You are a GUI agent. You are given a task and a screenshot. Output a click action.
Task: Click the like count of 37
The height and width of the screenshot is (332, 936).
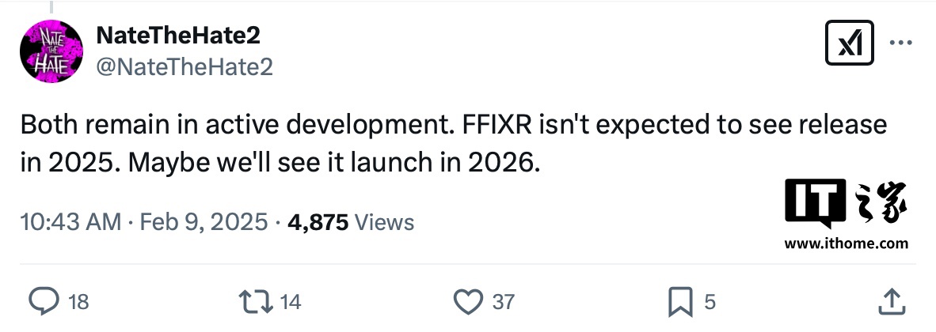[x=504, y=301]
